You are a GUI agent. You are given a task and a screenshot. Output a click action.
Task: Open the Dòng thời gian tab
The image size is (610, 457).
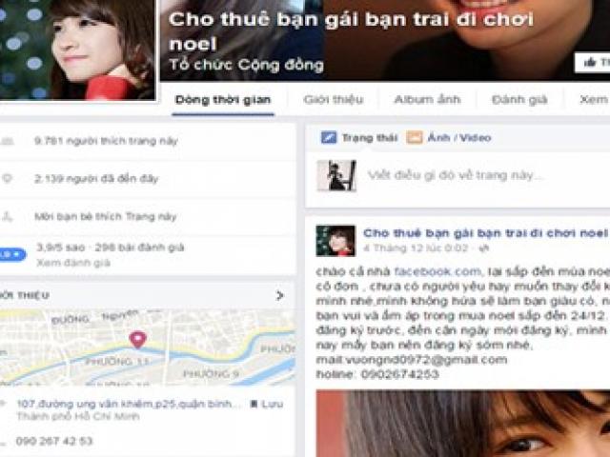pyautogui.click(x=223, y=100)
